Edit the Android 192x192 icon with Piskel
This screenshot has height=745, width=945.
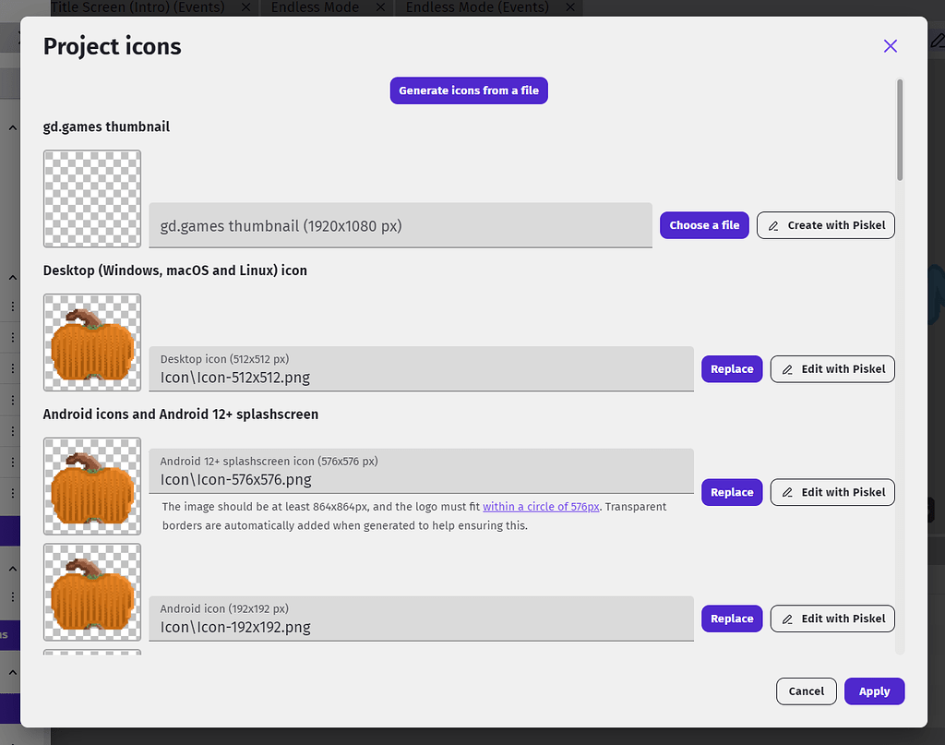(x=831, y=619)
